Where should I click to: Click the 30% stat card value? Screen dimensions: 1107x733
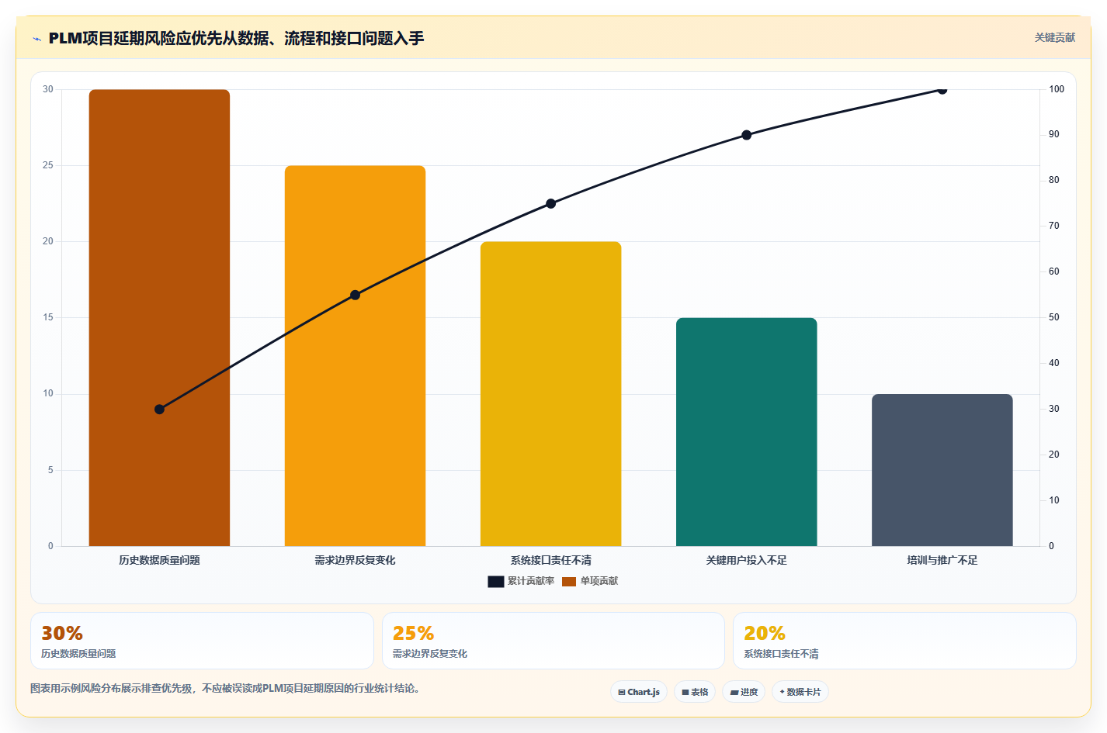pos(62,634)
